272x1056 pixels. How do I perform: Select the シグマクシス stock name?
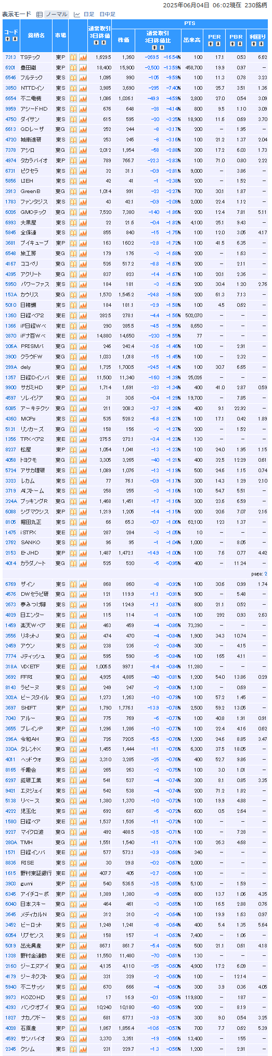pos(34,512)
